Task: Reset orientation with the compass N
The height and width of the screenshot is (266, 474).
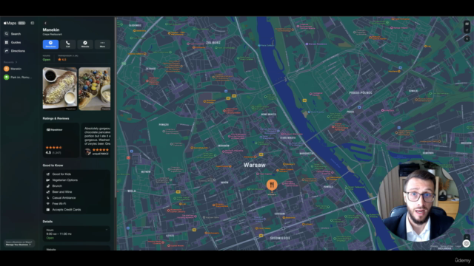Action: pos(467,38)
